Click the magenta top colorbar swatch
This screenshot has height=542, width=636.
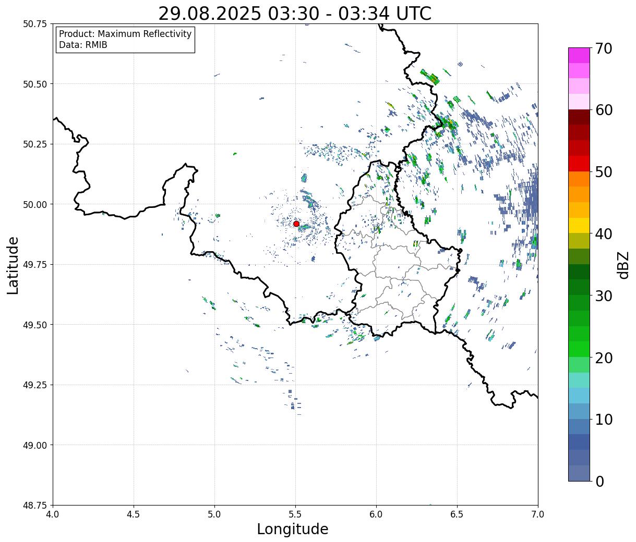[579, 55]
